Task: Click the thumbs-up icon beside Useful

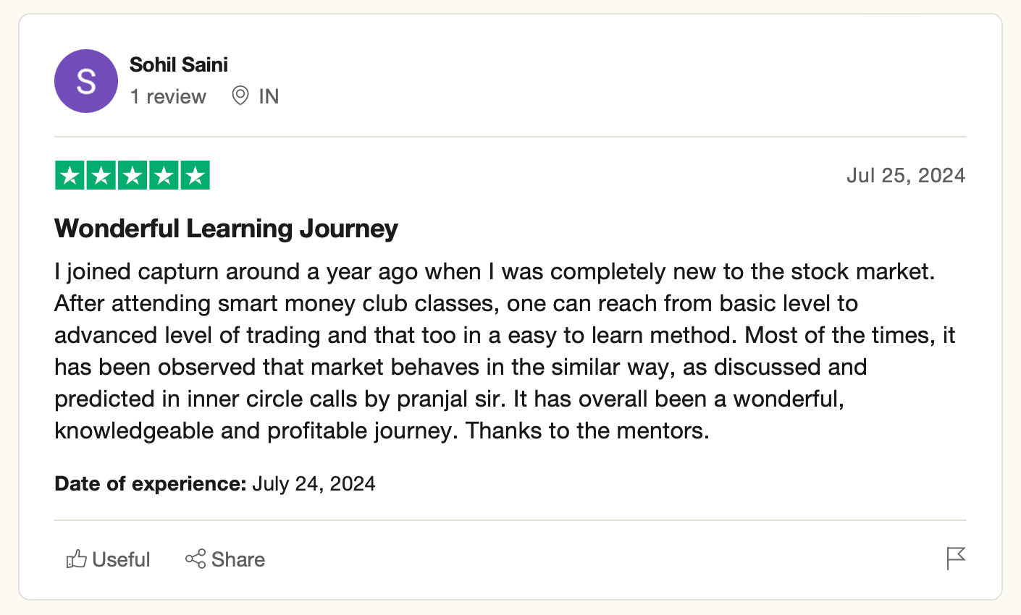Action: (x=76, y=559)
